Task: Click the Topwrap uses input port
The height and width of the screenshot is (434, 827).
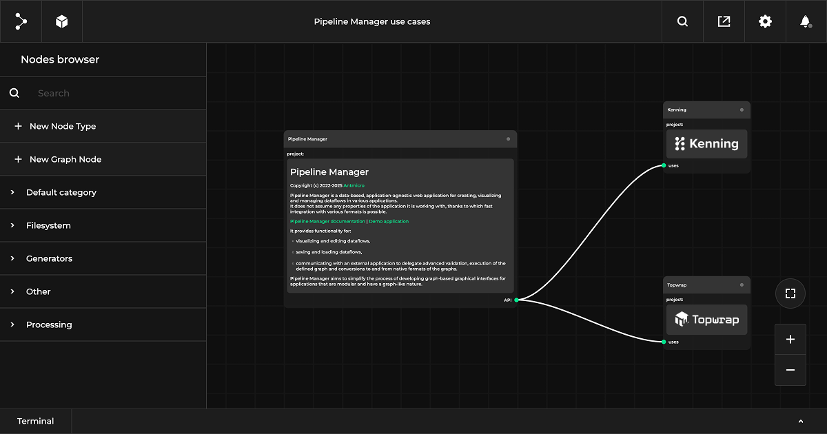Action: (x=664, y=342)
